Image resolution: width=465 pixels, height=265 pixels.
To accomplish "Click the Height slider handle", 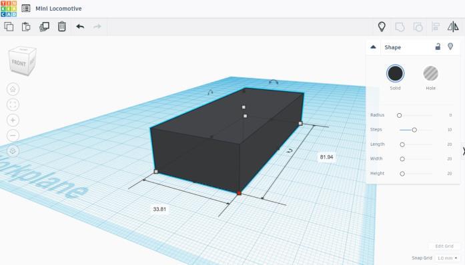I will pyautogui.click(x=402, y=174).
